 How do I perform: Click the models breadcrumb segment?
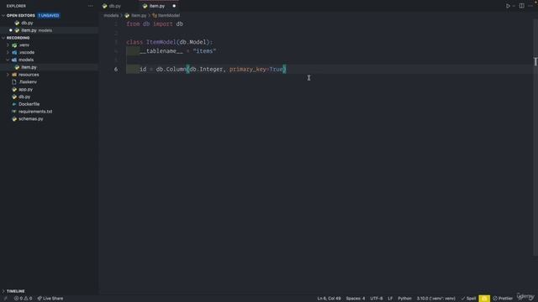coord(111,15)
